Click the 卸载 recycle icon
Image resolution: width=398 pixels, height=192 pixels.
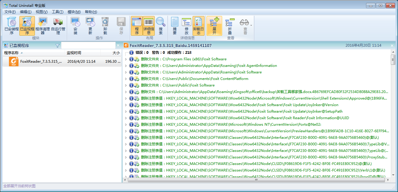[x=105, y=26]
